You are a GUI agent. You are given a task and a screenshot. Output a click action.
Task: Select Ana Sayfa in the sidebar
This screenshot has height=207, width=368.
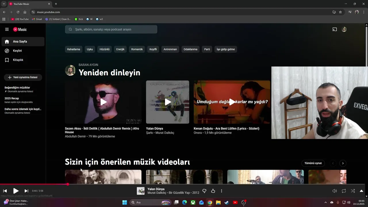[23, 41]
